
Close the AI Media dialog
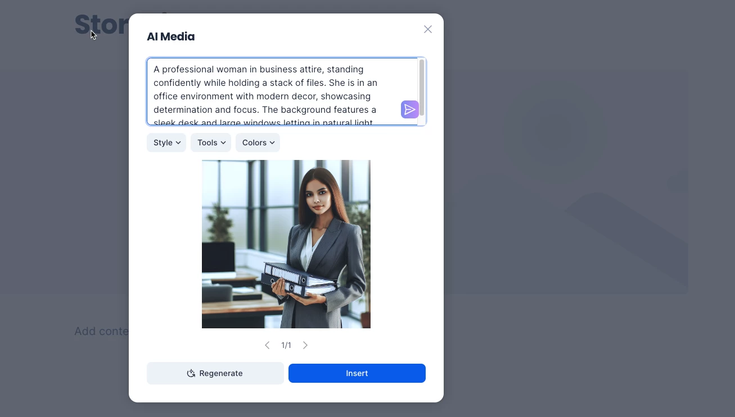tap(428, 29)
